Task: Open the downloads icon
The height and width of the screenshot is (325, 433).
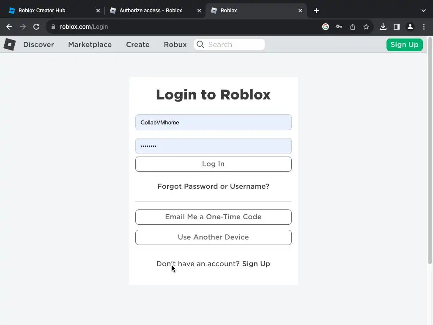Action: tap(383, 27)
